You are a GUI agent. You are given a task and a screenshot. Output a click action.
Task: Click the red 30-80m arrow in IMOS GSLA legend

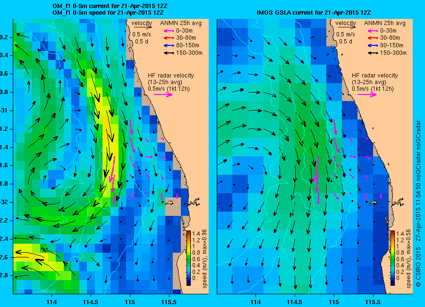373,38
